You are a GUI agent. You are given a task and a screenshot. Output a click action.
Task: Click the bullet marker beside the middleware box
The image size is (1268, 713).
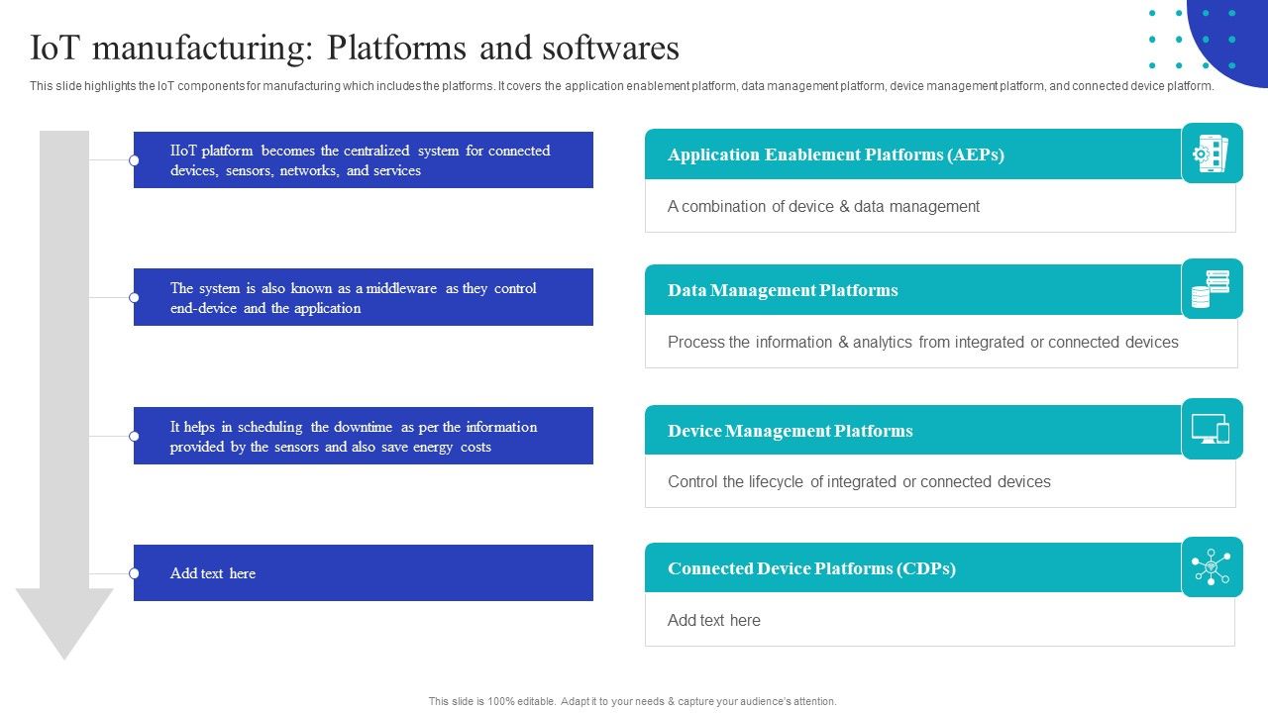click(x=134, y=297)
